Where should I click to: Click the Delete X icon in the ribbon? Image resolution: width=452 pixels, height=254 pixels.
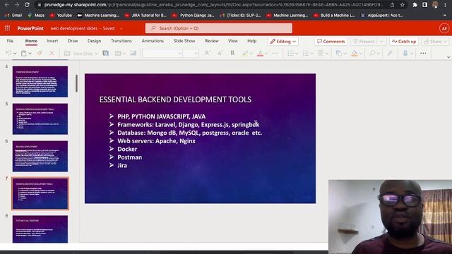[x=52, y=54]
